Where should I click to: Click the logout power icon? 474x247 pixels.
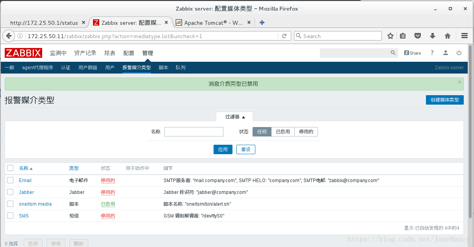(x=459, y=53)
